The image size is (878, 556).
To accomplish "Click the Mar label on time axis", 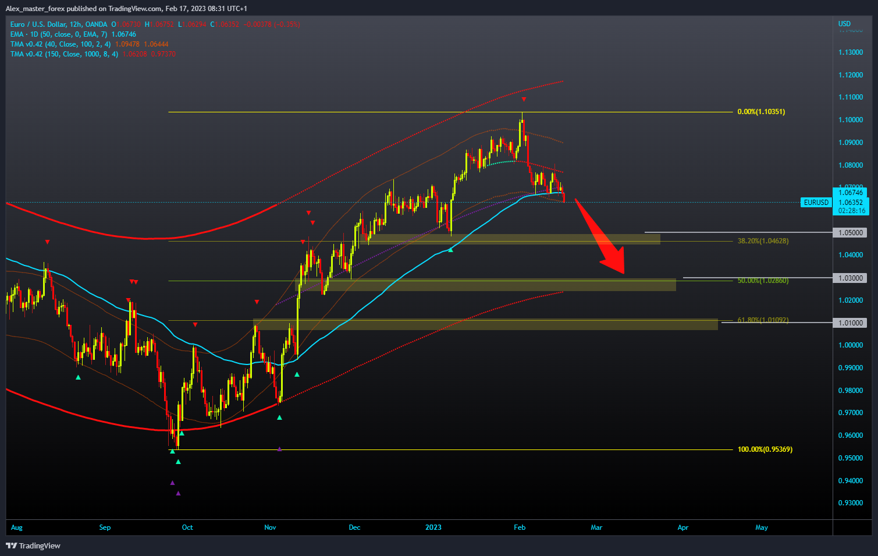I will tap(596, 527).
